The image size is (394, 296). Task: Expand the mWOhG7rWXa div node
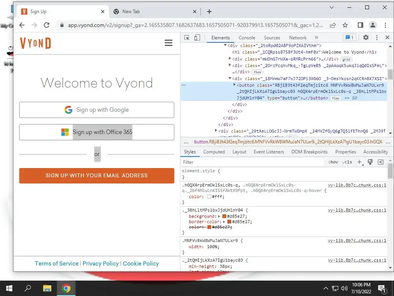230,59
